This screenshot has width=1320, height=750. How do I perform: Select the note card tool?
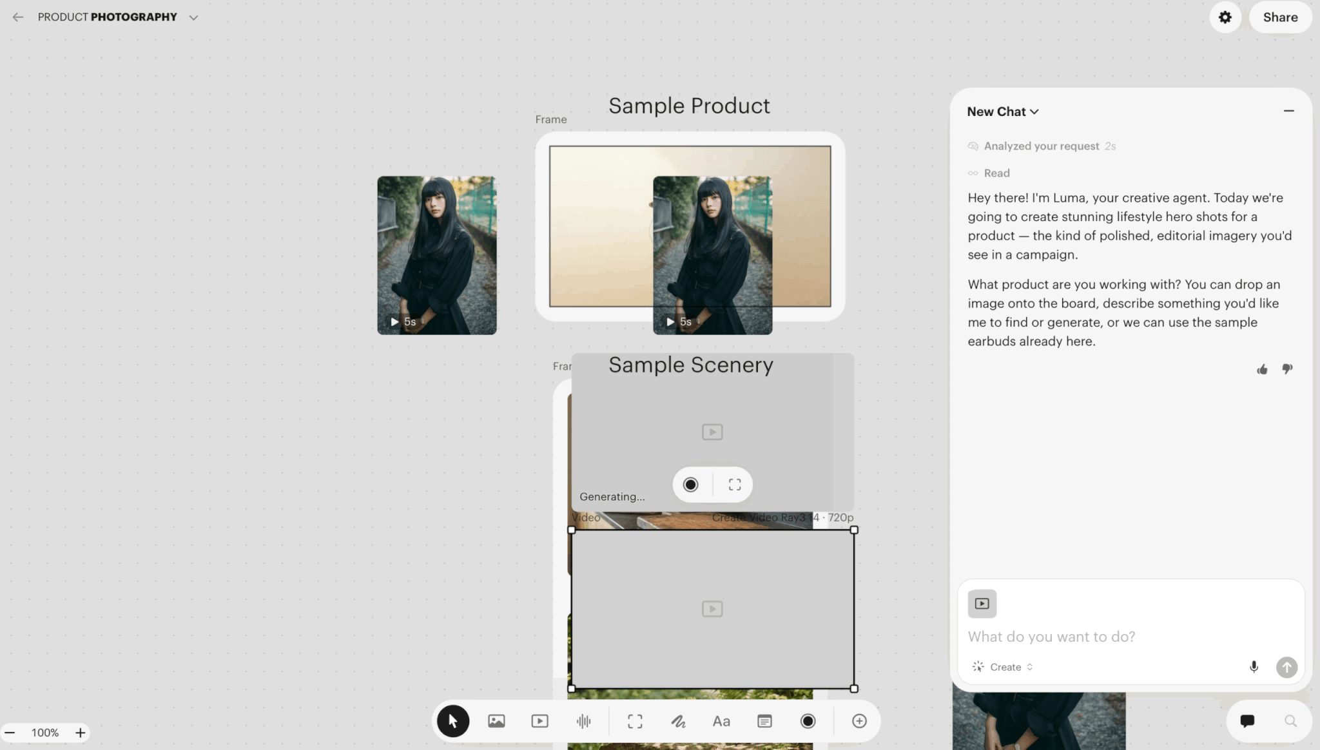(764, 721)
